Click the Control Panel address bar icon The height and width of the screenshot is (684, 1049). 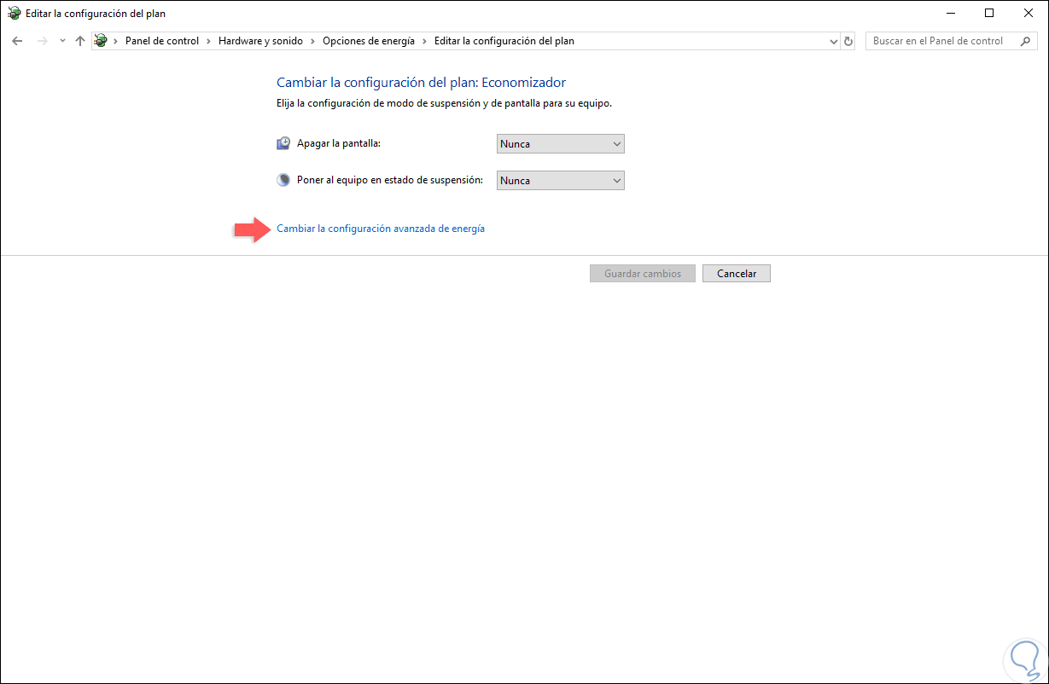coord(101,41)
